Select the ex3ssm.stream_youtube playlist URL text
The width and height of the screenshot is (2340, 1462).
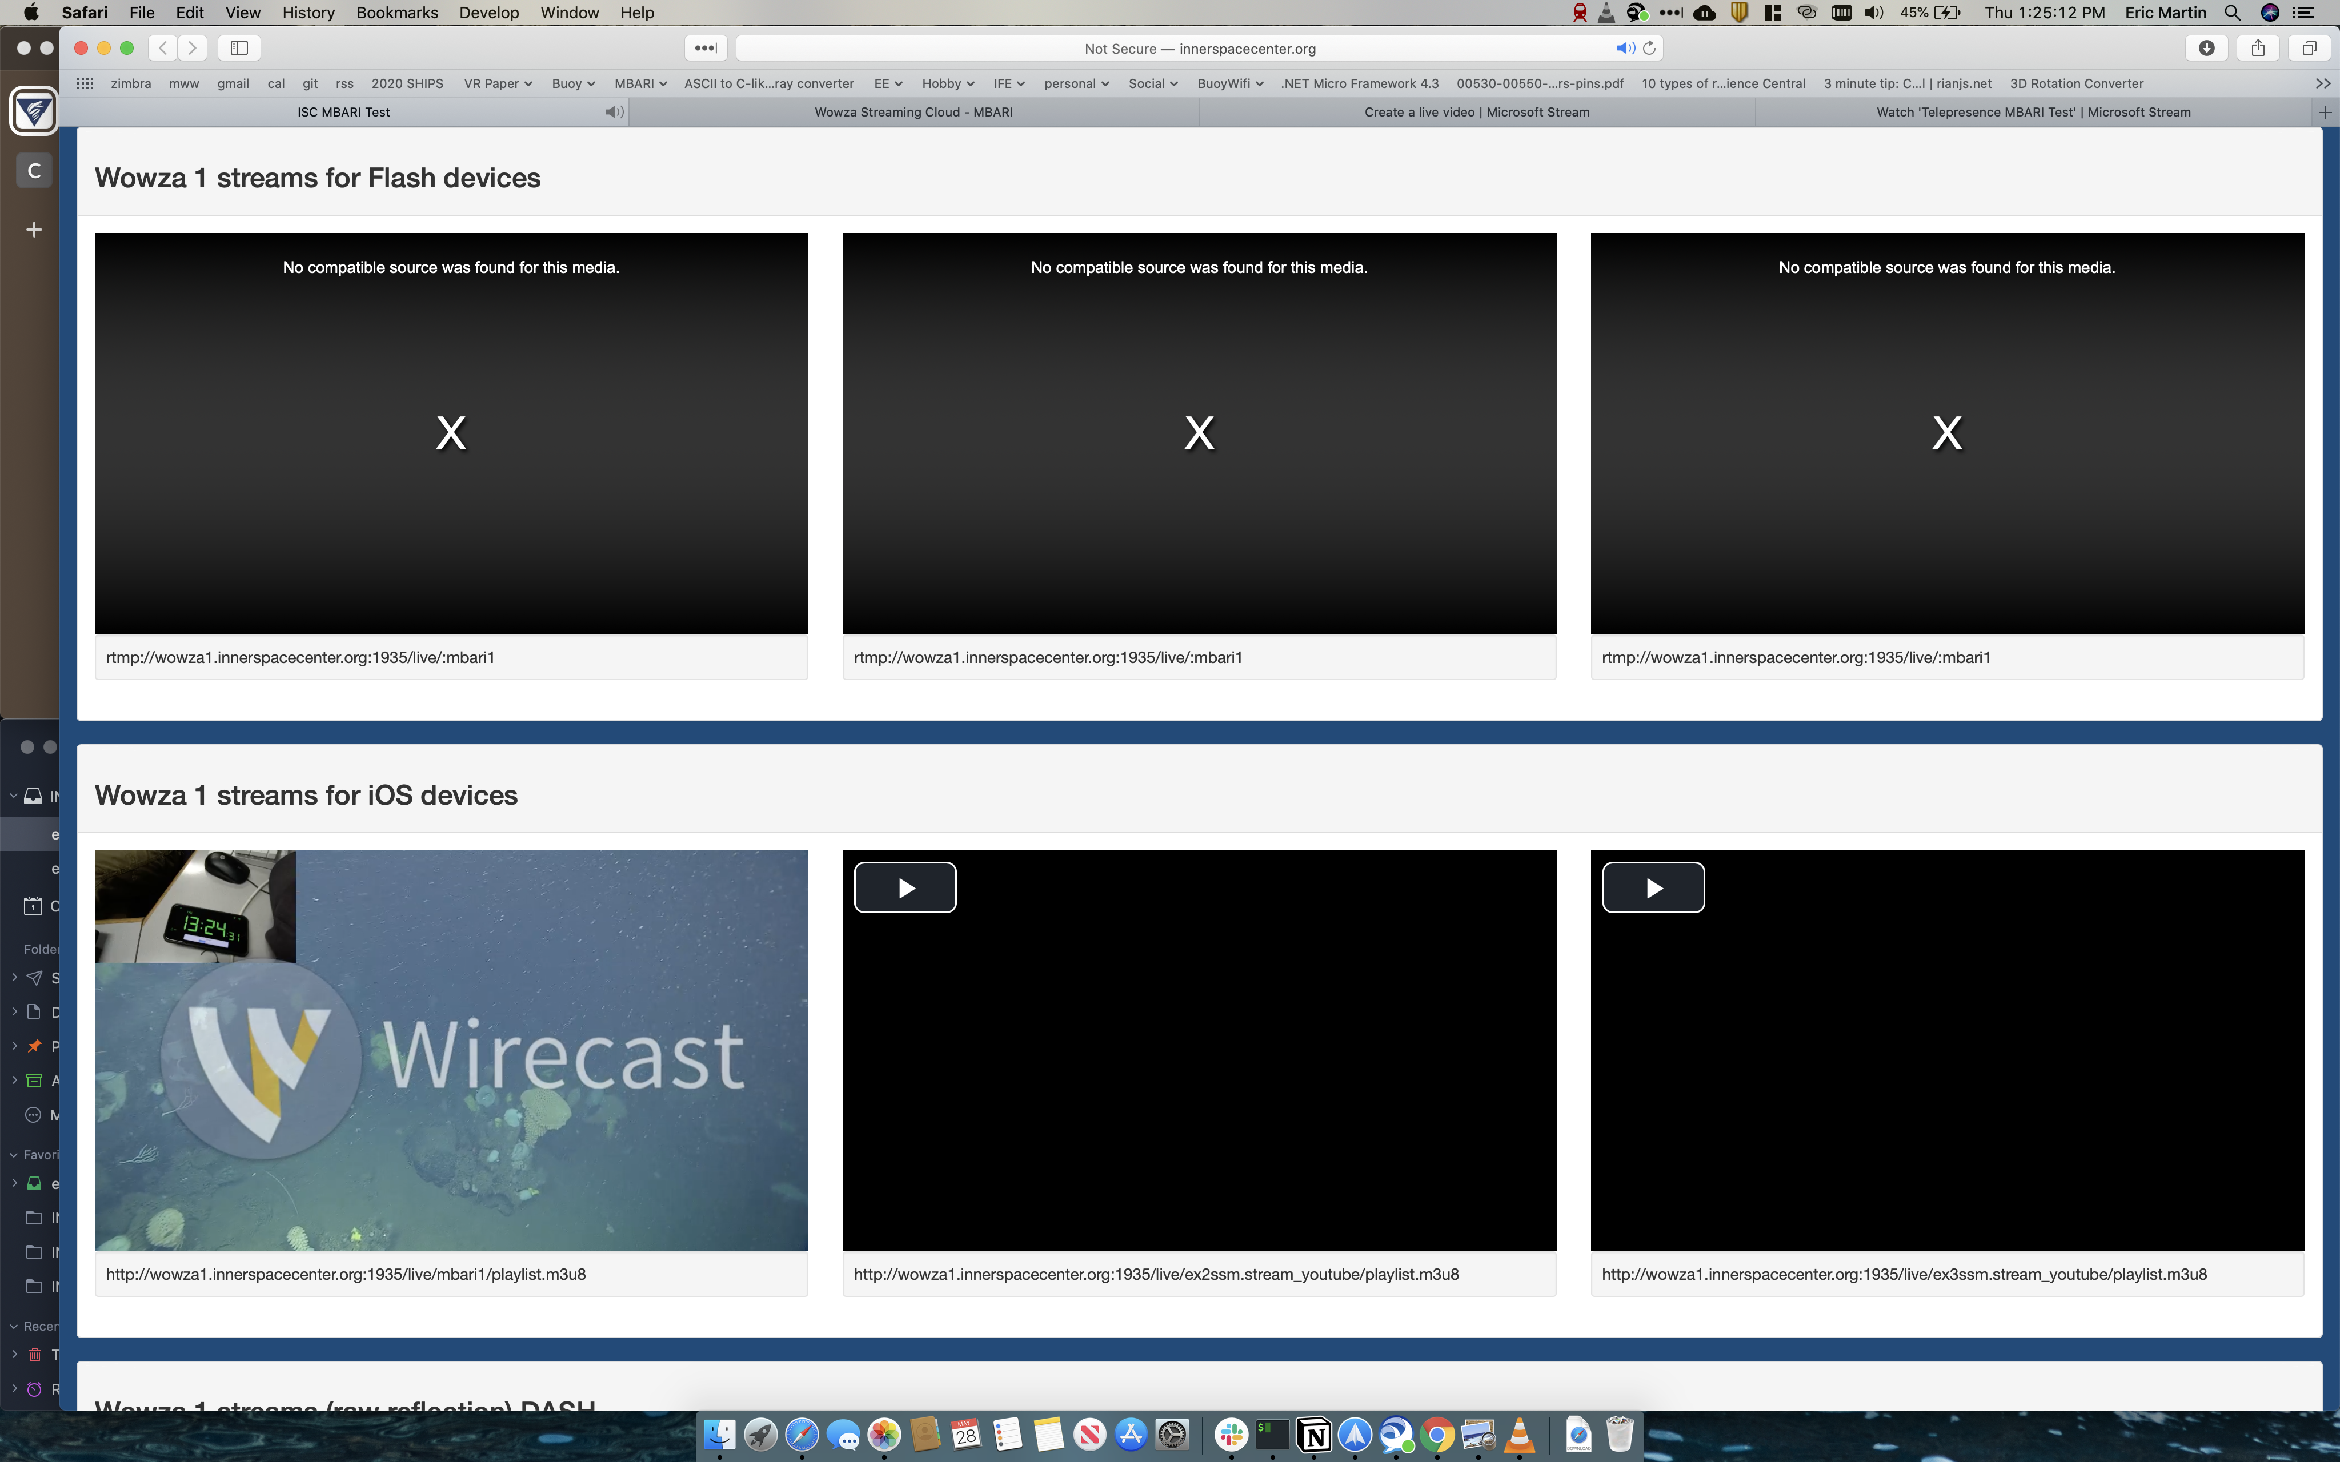click(1904, 1275)
